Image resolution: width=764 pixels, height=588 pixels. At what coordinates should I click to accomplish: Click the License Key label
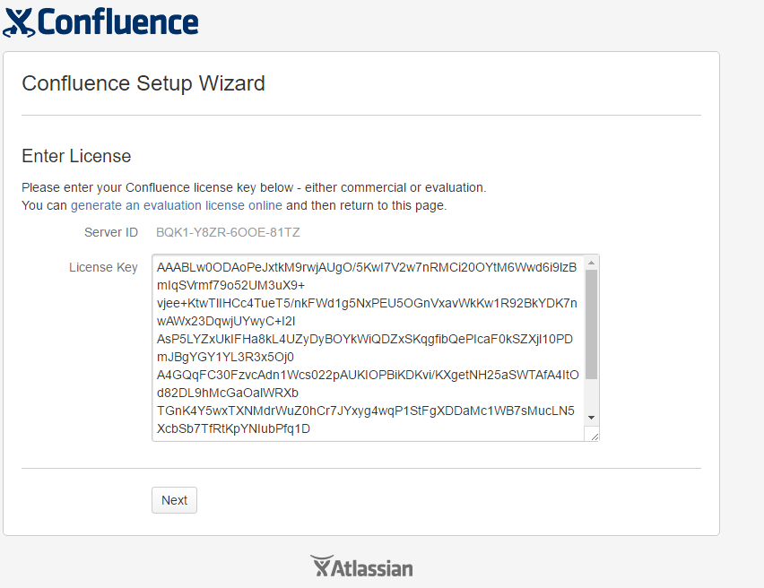(x=103, y=267)
